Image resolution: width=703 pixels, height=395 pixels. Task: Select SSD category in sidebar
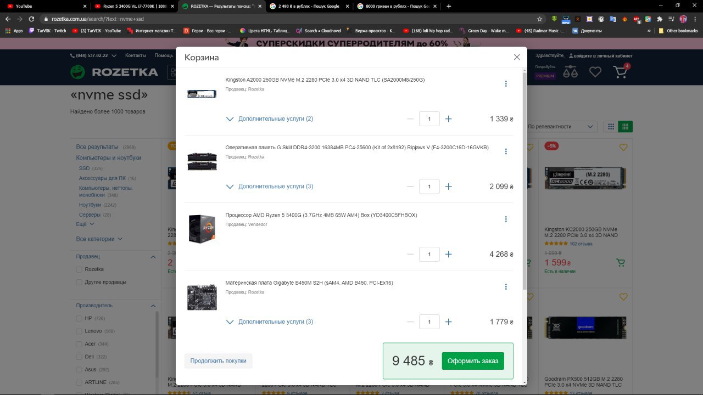[84, 168]
